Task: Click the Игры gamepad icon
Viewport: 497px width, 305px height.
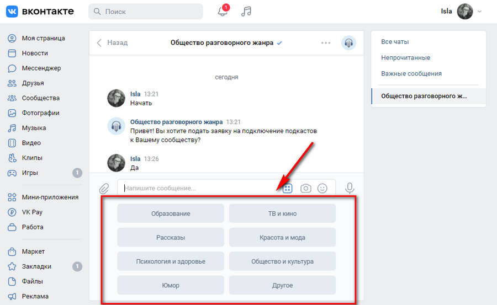Action: pyautogui.click(x=12, y=173)
